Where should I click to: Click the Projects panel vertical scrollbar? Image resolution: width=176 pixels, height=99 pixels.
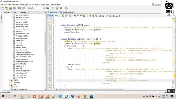(x=45, y=43)
